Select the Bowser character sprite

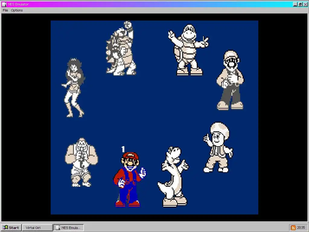(x=121, y=48)
